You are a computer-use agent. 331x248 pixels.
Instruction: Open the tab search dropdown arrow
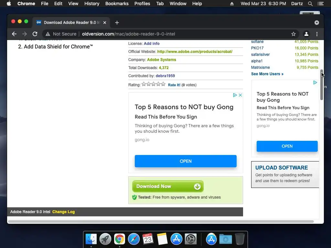(x=317, y=23)
